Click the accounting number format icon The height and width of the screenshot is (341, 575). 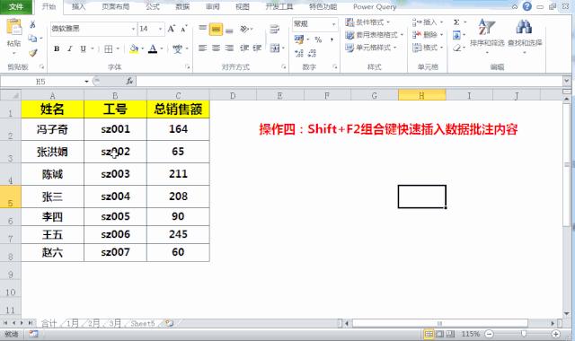299,39
